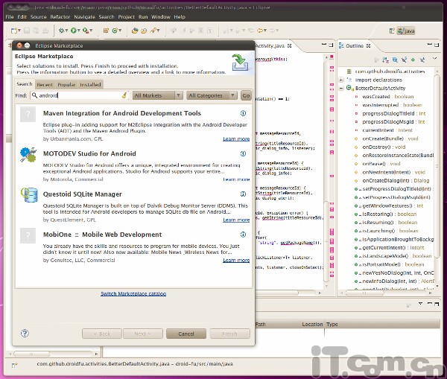Select the Java perspective button

click(406, 31)
